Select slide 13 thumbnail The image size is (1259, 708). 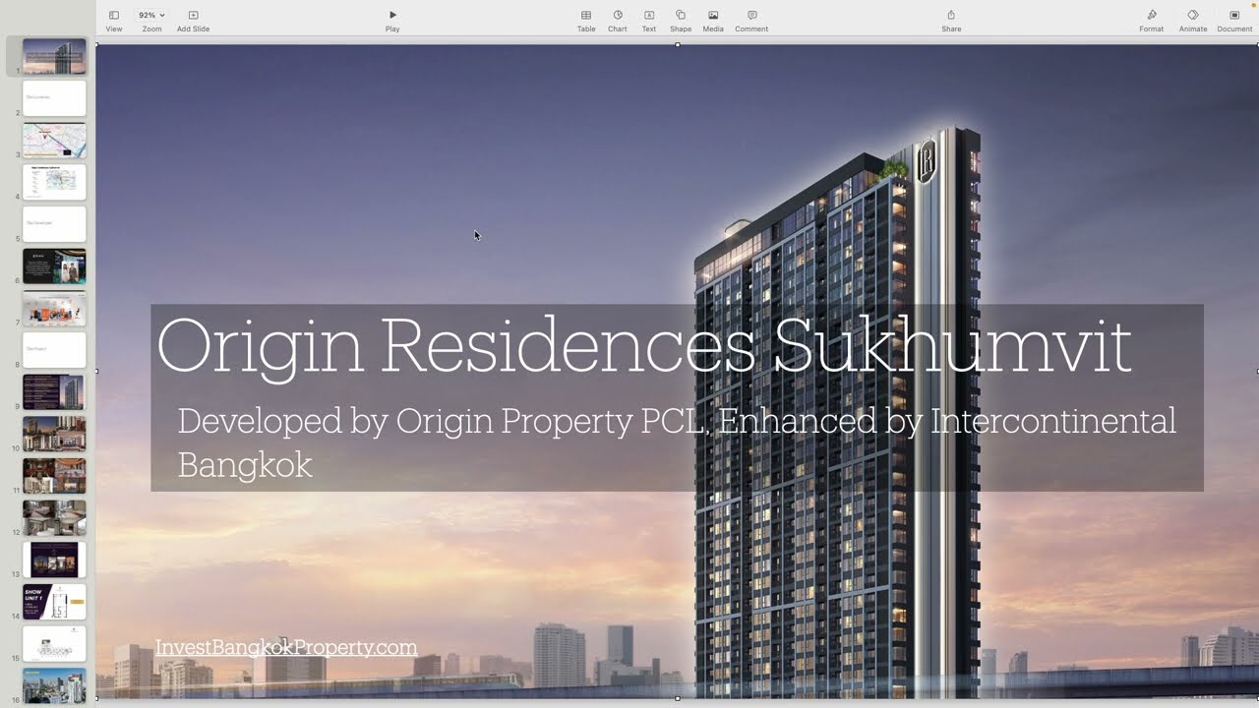point(54,560)
